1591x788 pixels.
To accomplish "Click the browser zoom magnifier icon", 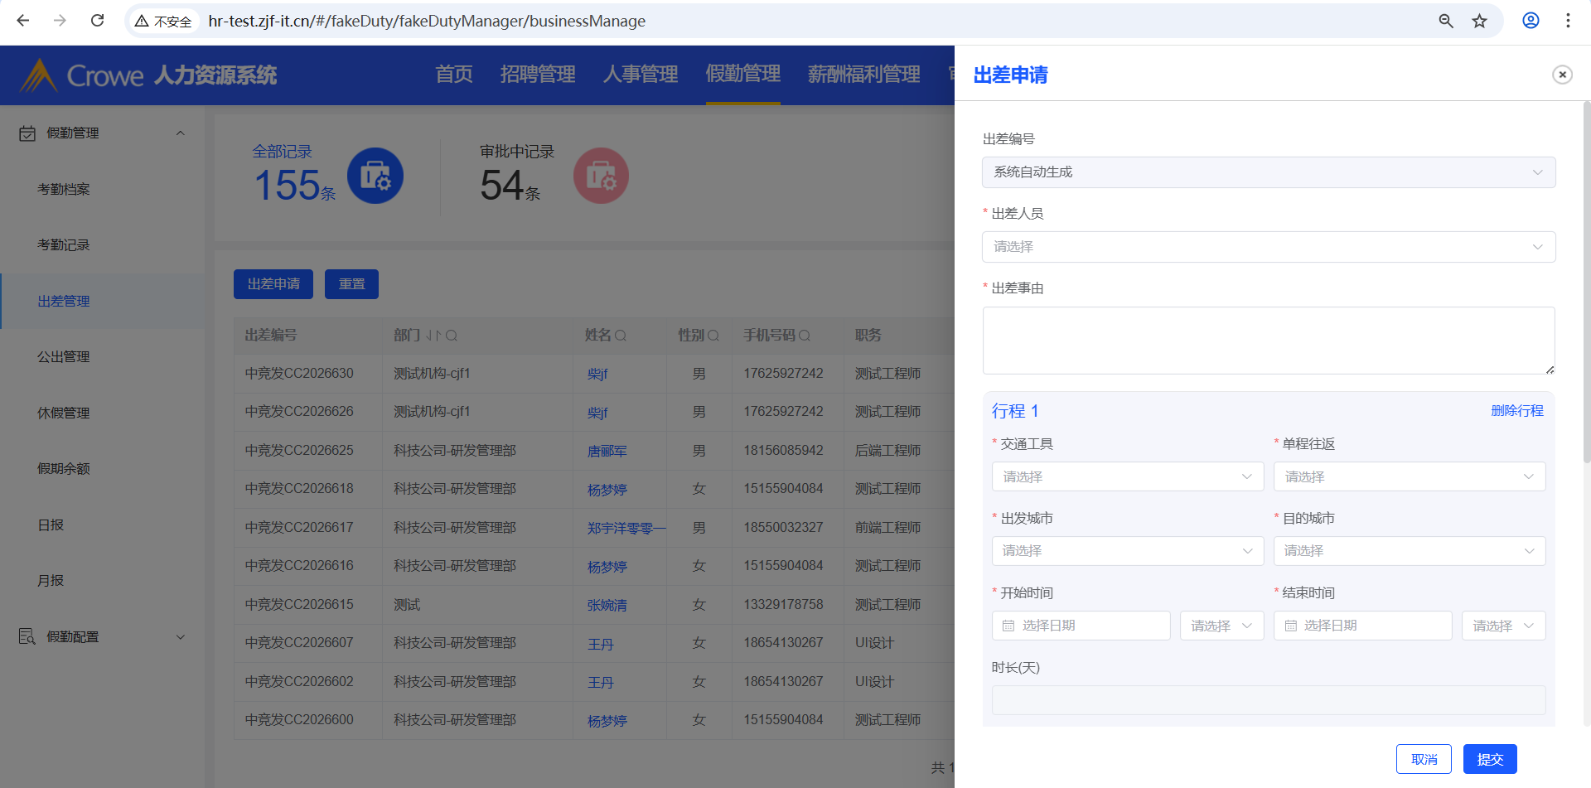I will 1445,21.
